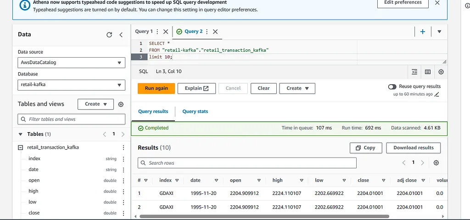
Task: Click the Search rows field
Action: tap(247, 163)
